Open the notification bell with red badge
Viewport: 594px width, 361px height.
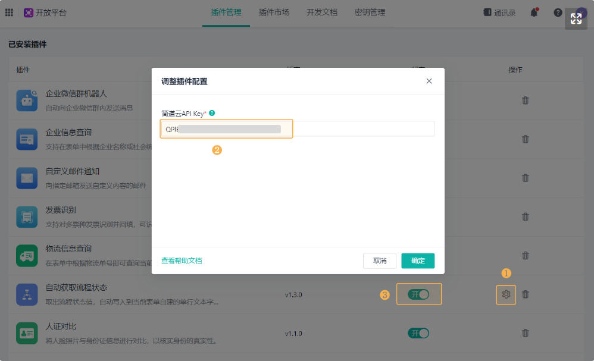534,12
